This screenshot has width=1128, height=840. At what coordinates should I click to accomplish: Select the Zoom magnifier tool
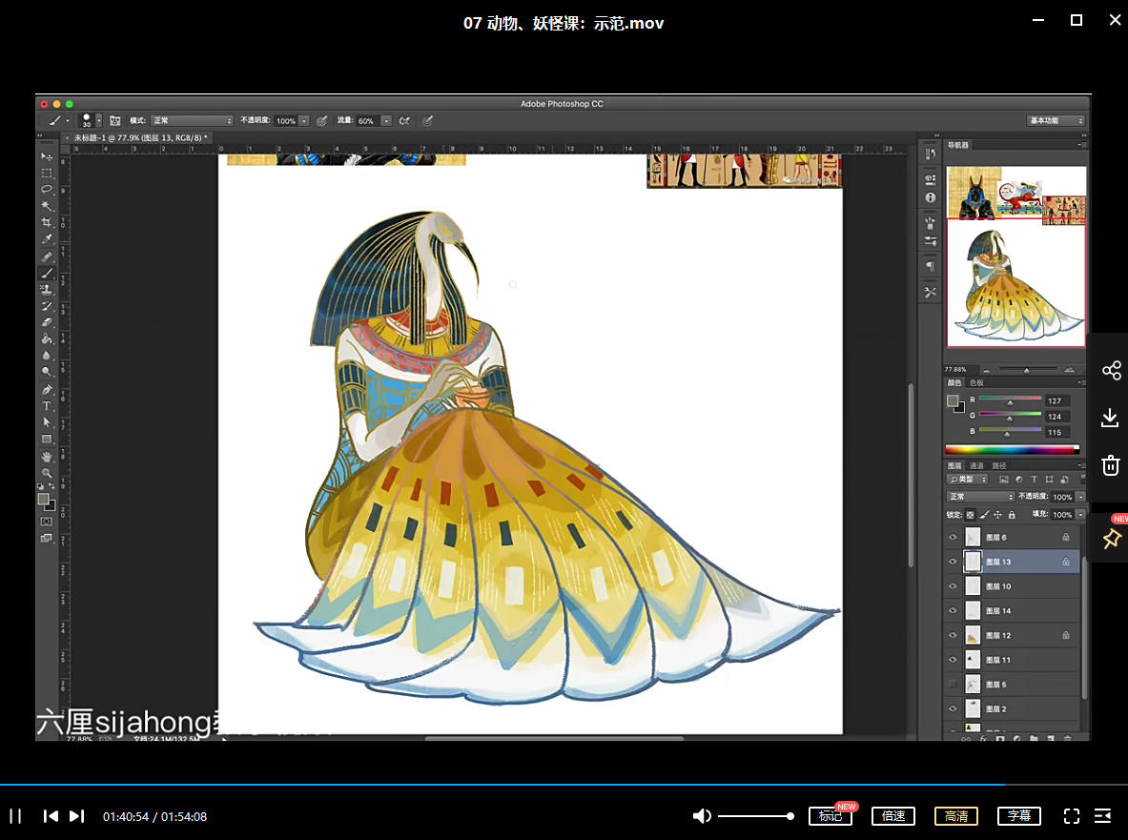pos(46,473)
